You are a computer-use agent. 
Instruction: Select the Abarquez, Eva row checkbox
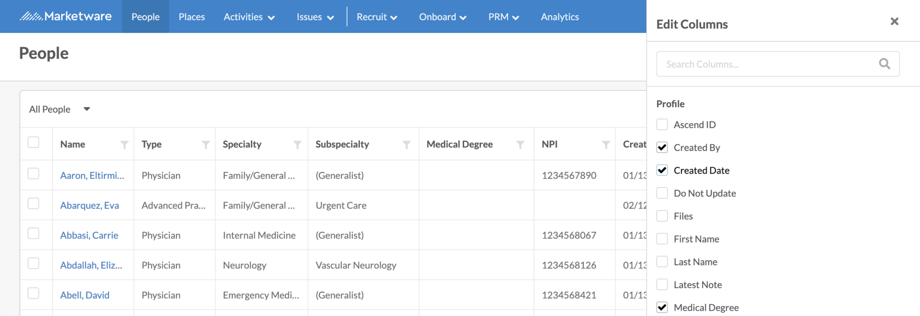click(x=33, y=204)
